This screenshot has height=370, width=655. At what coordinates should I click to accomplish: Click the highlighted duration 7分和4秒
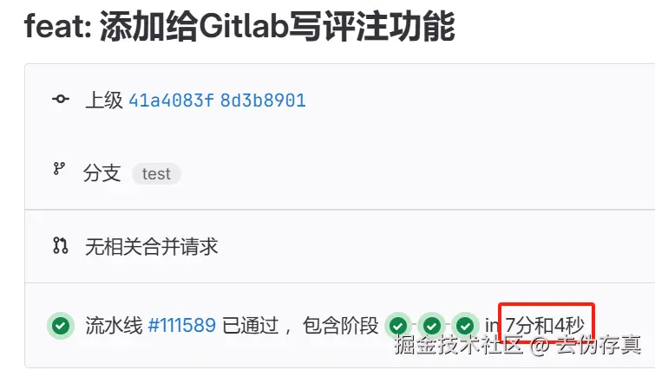[x=545, y=325]
